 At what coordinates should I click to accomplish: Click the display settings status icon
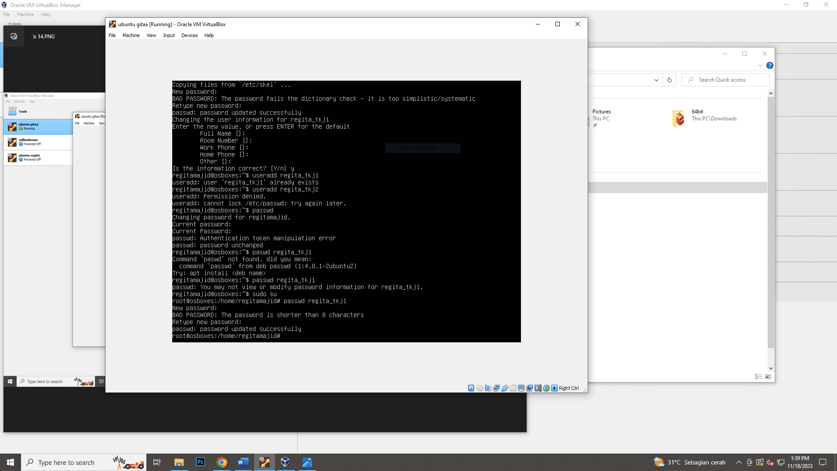coord(521,388)
